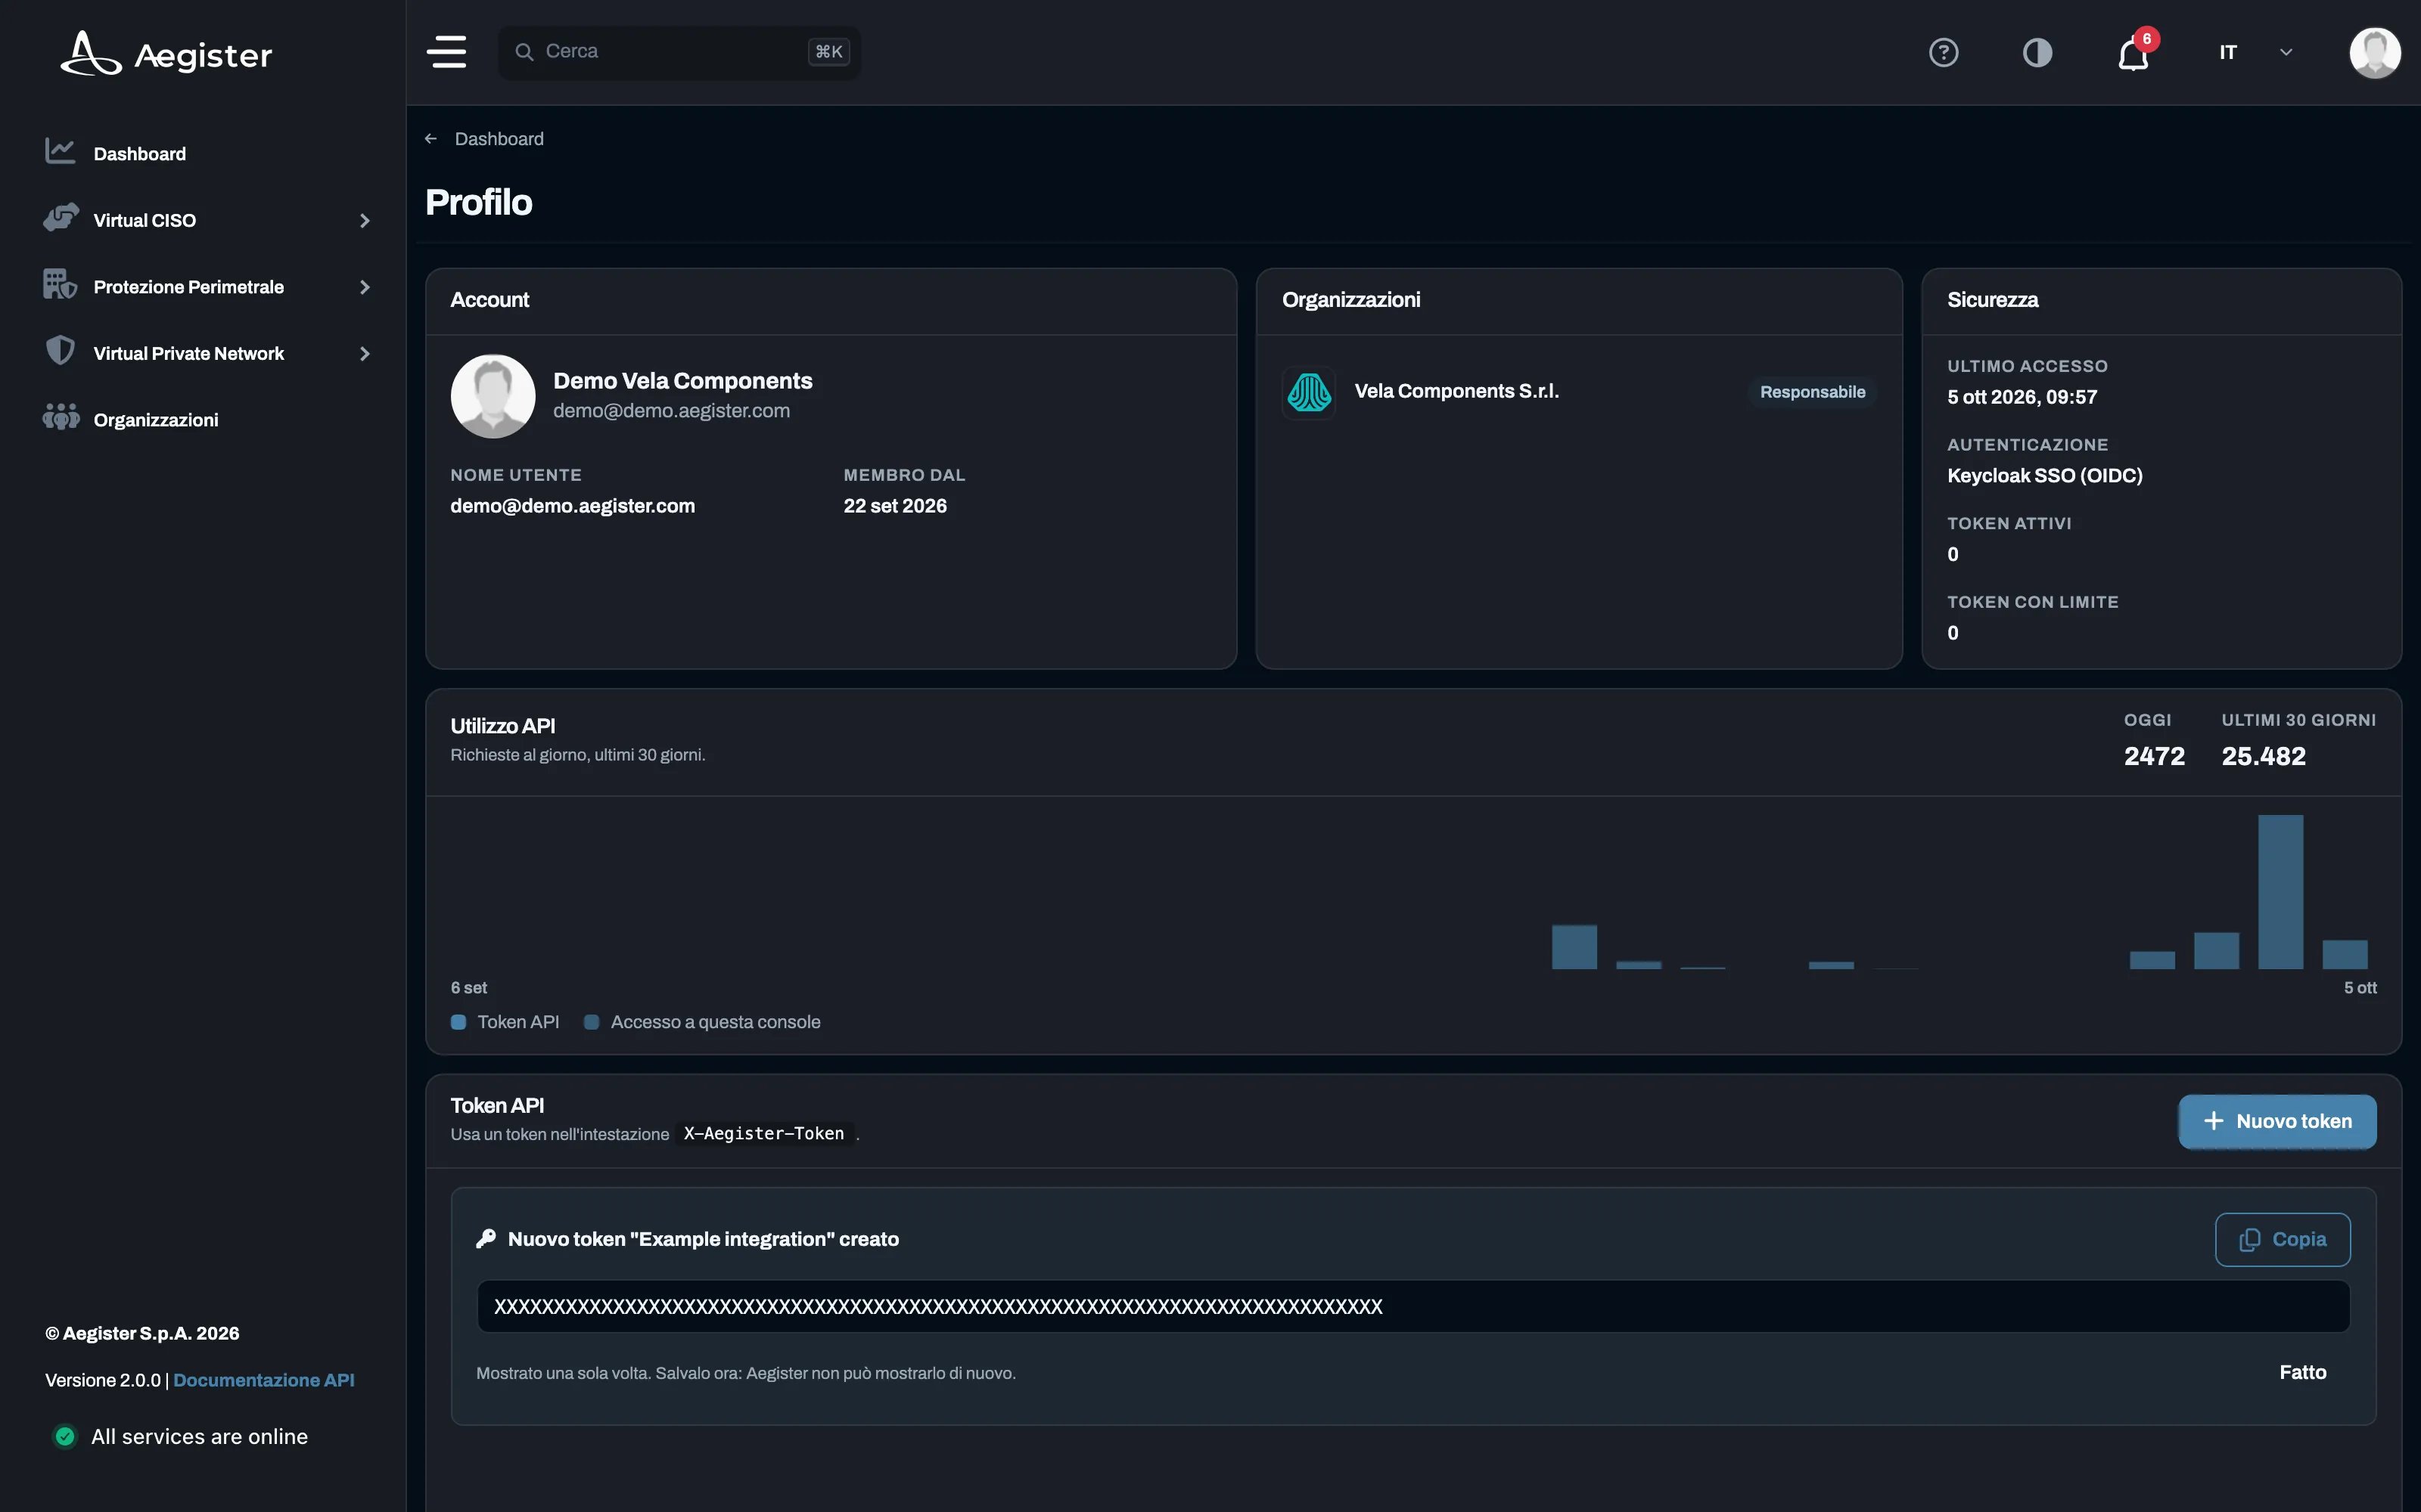
Task: Go back via Dashboard breadcrumb arrow
Action: pos(431,139)
